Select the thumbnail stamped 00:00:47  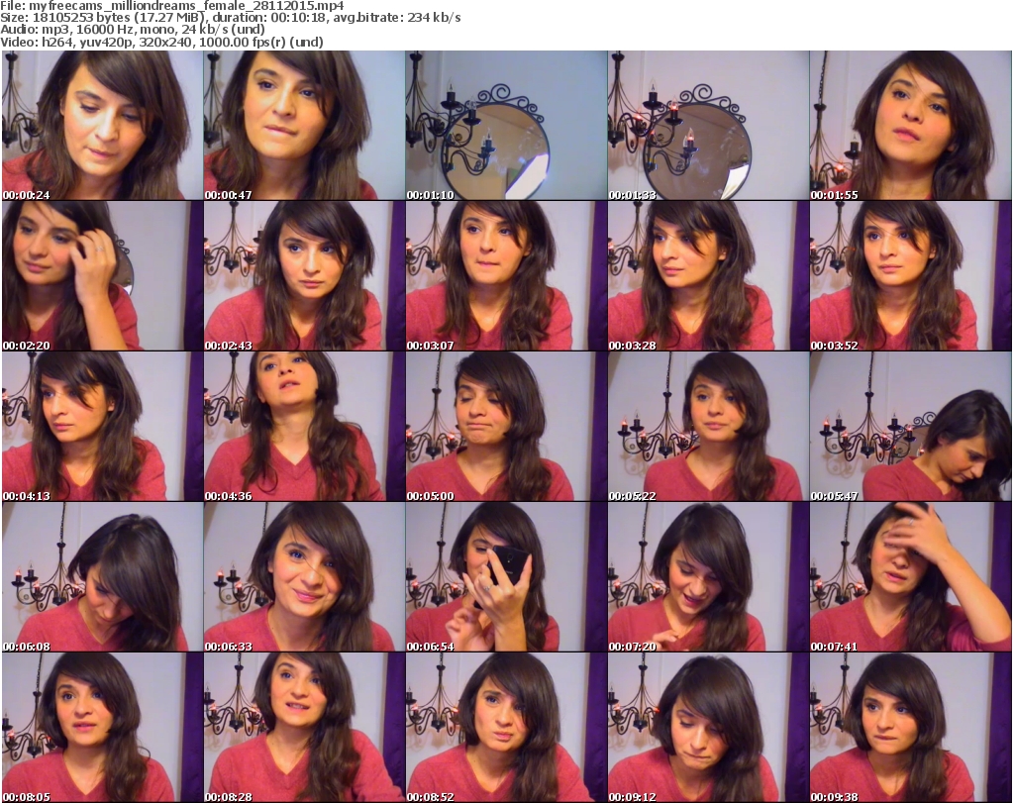click(305, 126)
